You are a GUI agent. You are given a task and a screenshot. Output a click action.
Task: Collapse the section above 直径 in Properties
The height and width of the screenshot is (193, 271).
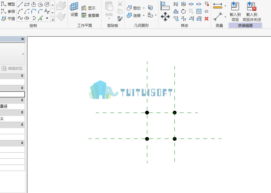pyautogui.click(x=22, y=100)
